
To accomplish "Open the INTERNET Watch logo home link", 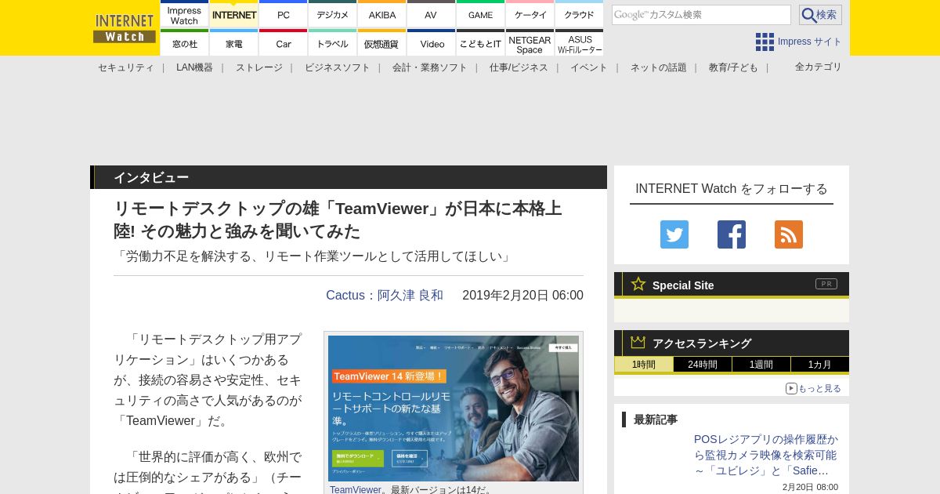I will click(x=125, y=28).
